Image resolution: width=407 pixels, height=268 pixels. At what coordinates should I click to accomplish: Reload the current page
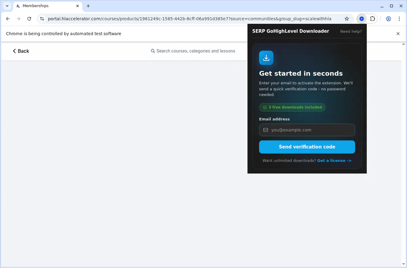tap(29, 19)
